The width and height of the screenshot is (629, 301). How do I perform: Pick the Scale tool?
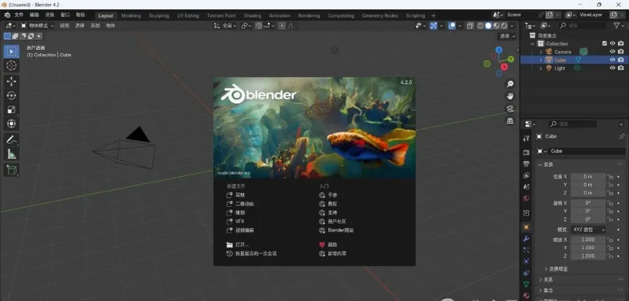click(11, 109)
